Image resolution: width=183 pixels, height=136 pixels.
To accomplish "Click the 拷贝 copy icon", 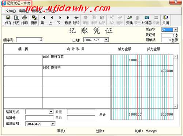I will [x=94, y=20].
